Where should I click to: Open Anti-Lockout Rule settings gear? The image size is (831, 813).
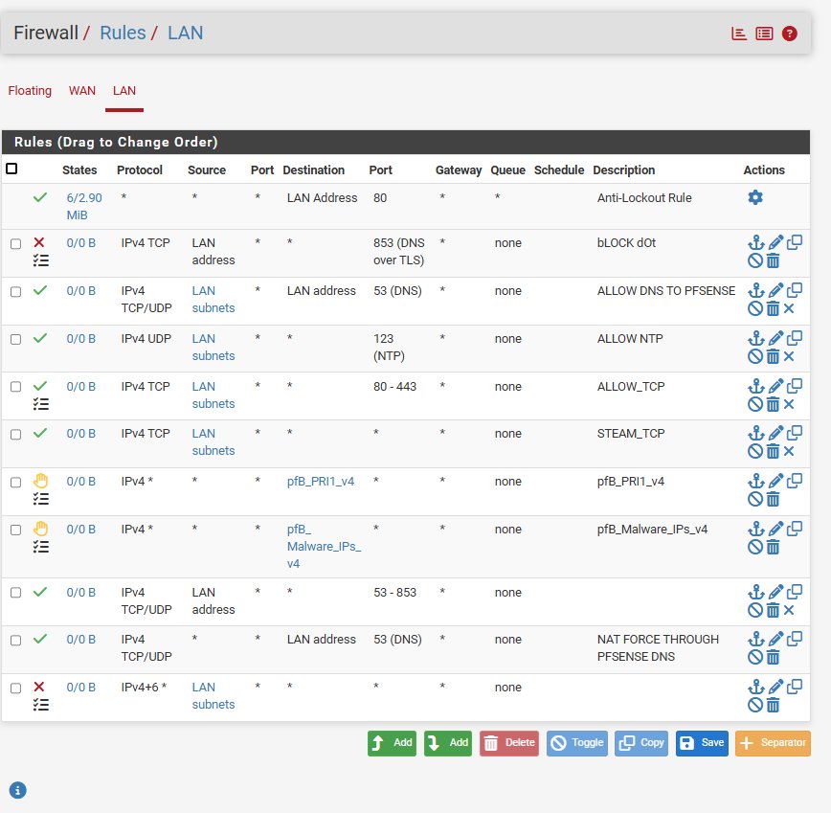click(755, 197)
